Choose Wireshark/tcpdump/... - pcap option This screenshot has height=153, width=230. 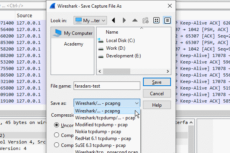point(107,118)
